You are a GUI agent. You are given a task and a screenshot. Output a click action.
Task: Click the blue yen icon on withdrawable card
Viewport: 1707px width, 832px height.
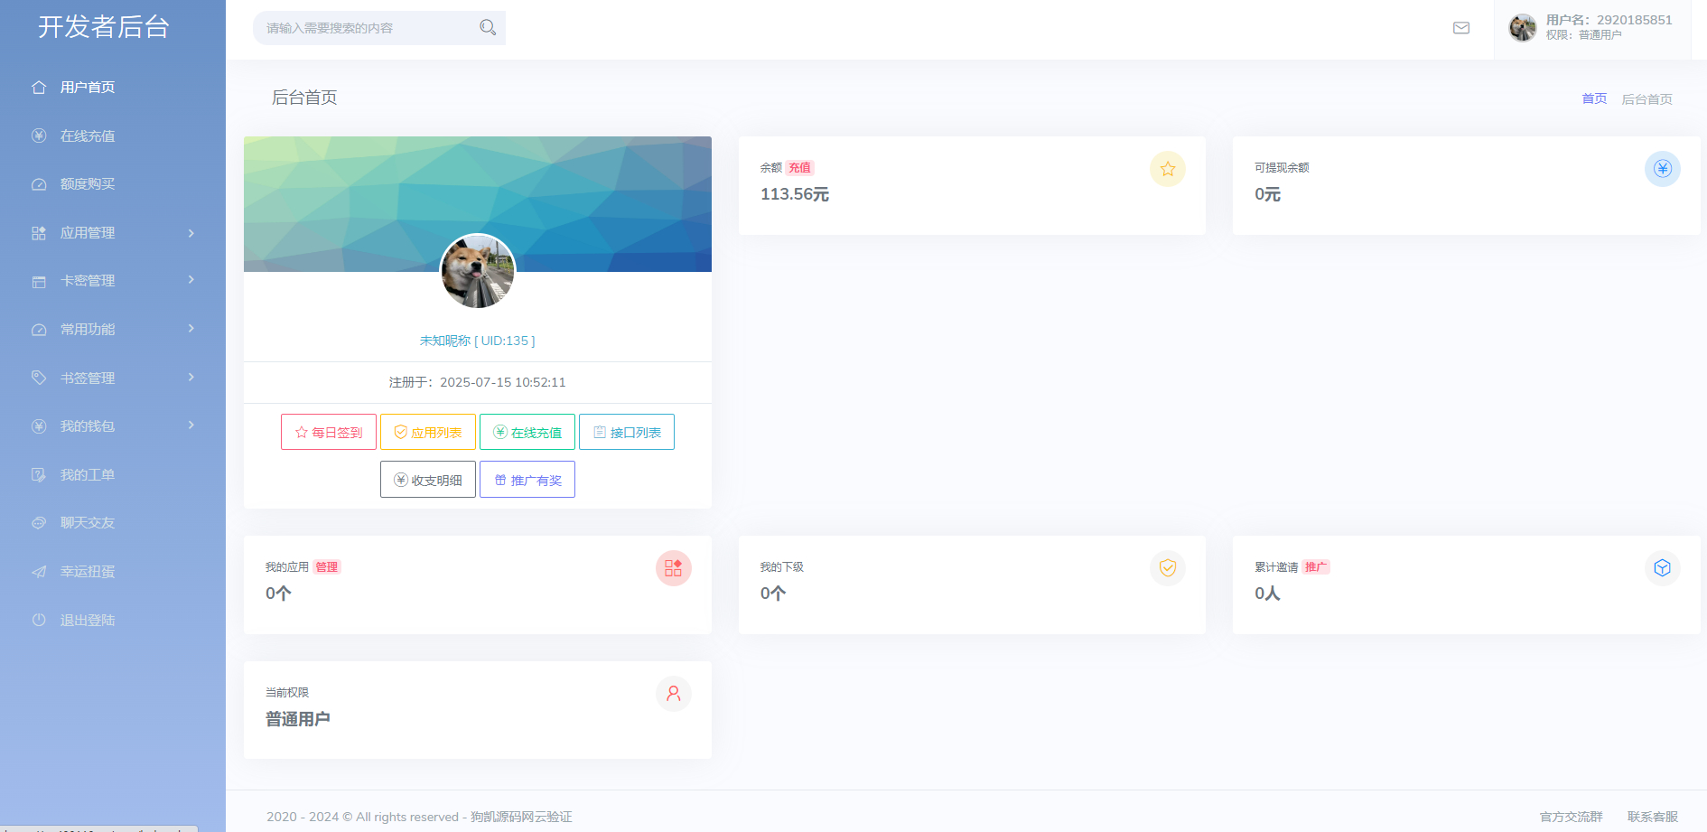click(1662, 169)
